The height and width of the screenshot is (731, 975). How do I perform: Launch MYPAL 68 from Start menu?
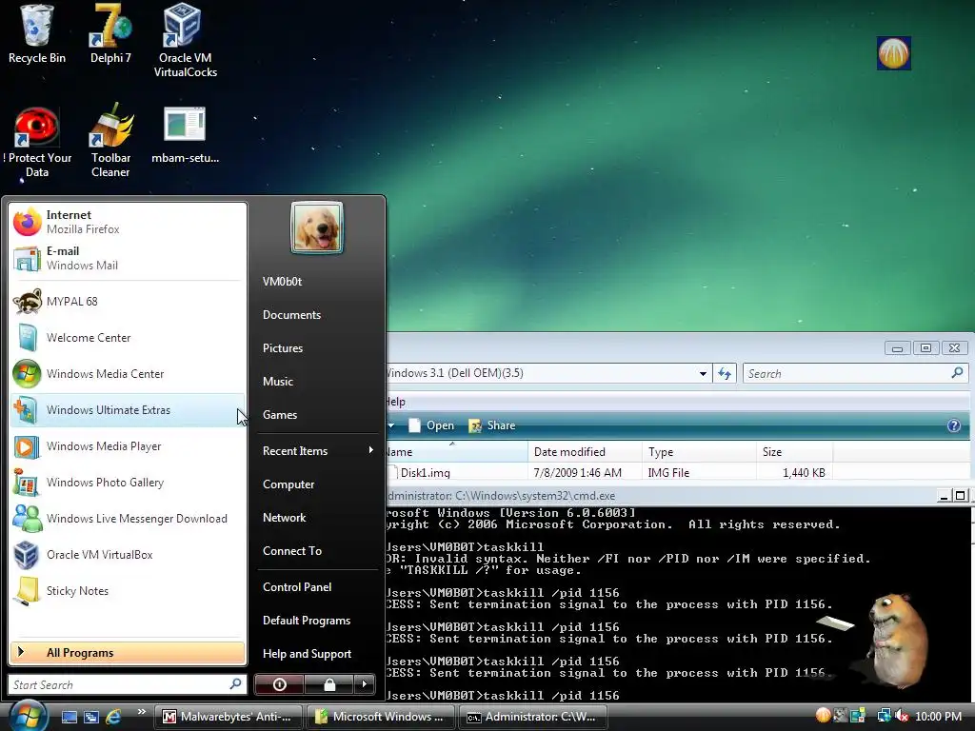pyautogui.click(x=128, y=302)
